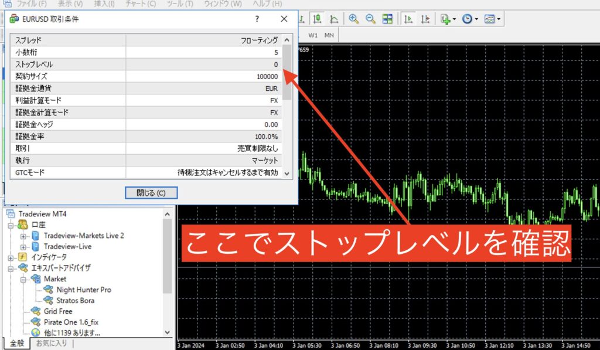
Task: Click 他に1139 あります... entry
Action: [x=72, y=333]
